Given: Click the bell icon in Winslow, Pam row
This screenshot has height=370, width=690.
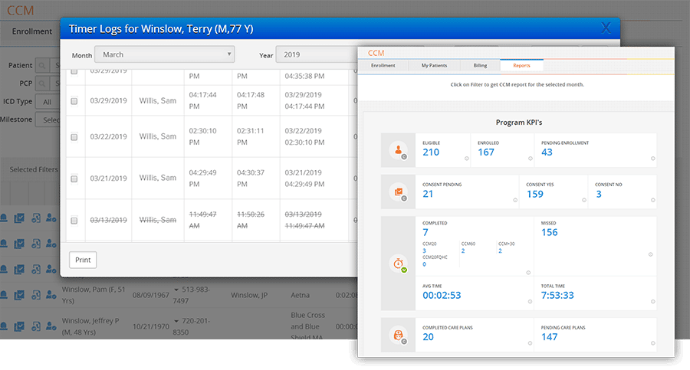Looking at the screenshot, I should (4, 295).
